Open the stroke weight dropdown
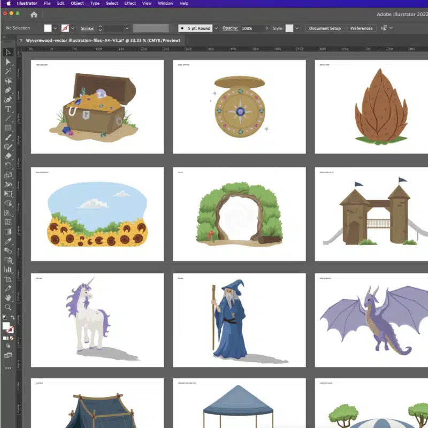This screenshot has width=428, height=428. 127,28
